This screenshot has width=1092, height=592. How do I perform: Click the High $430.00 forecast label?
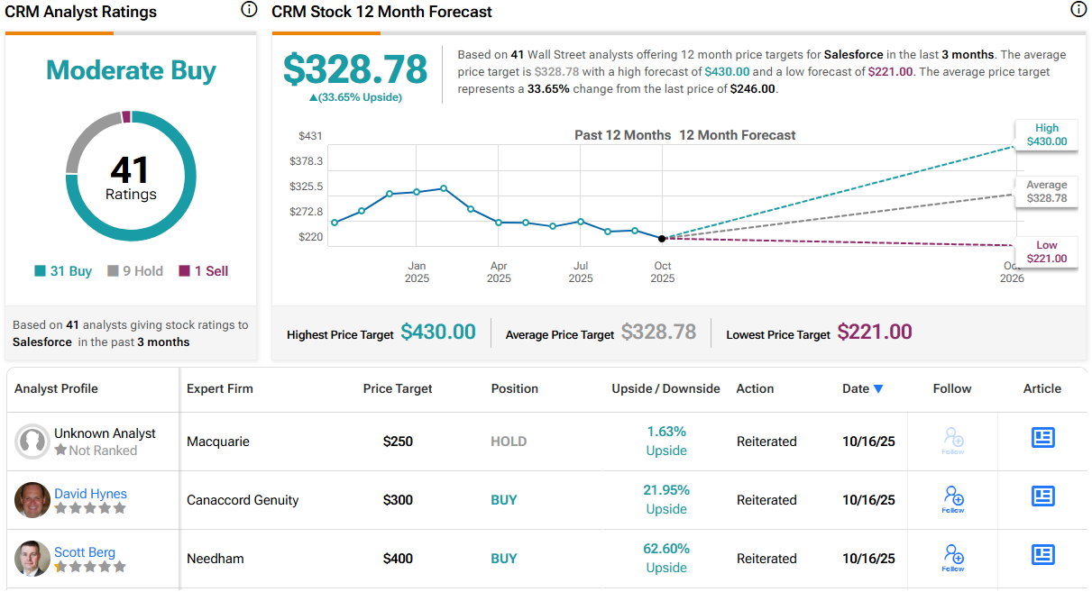1046,135
